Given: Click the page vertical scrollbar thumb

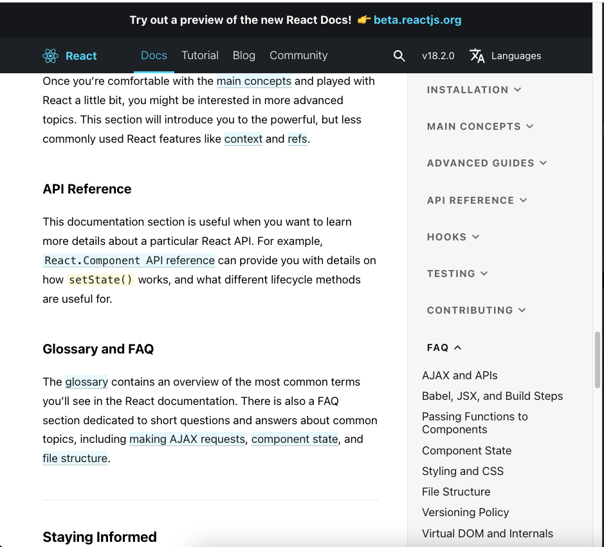Looking at the screenshot, I should [x=598, y=359].
